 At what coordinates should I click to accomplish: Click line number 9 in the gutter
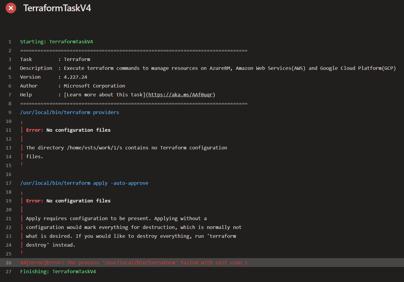[10, 112]
